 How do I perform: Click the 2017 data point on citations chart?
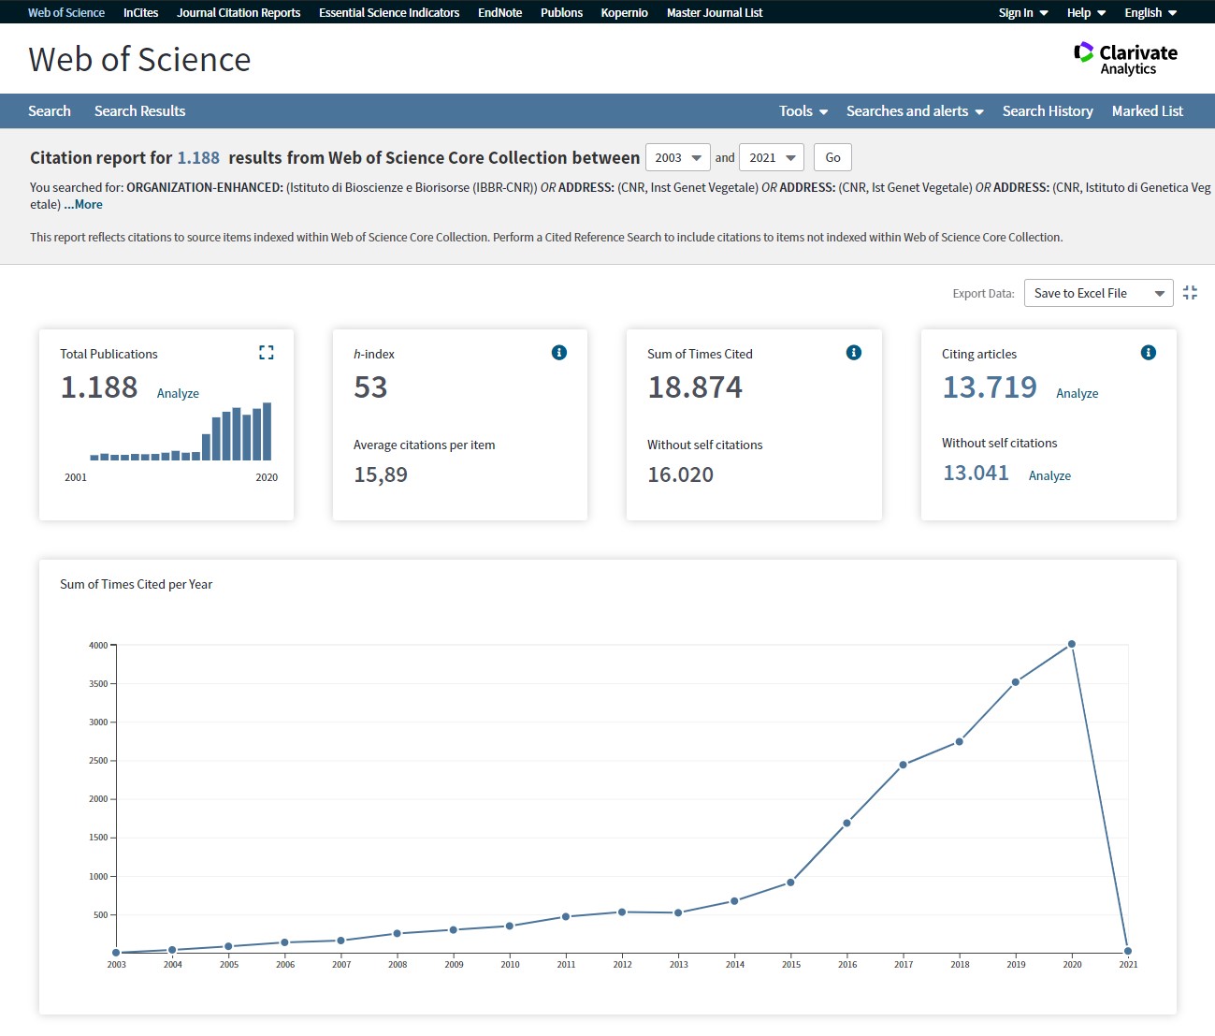click(904, 765)
